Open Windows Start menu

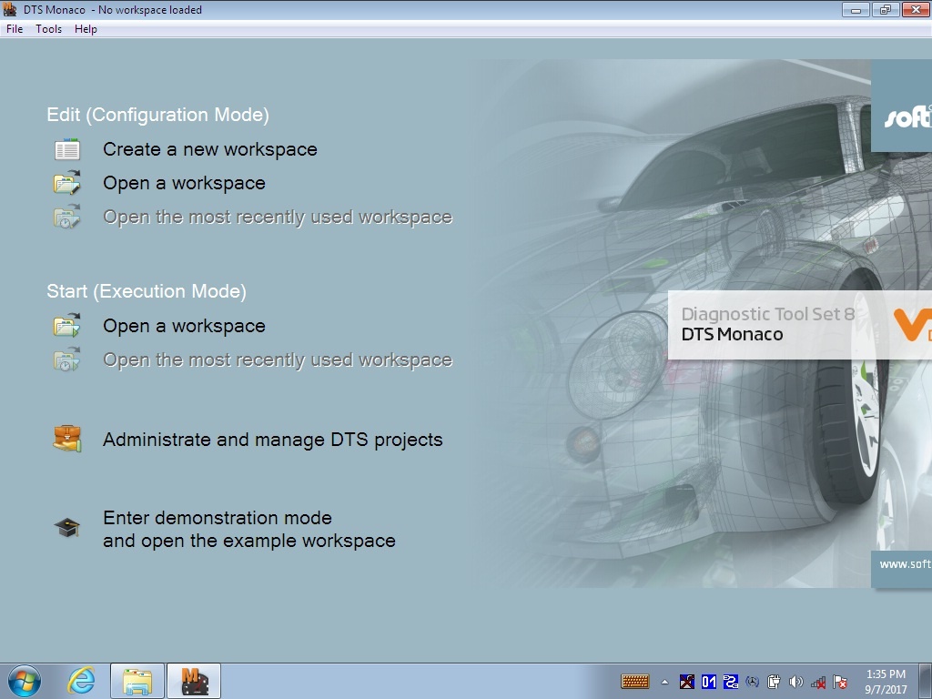[x=24, y=681]
